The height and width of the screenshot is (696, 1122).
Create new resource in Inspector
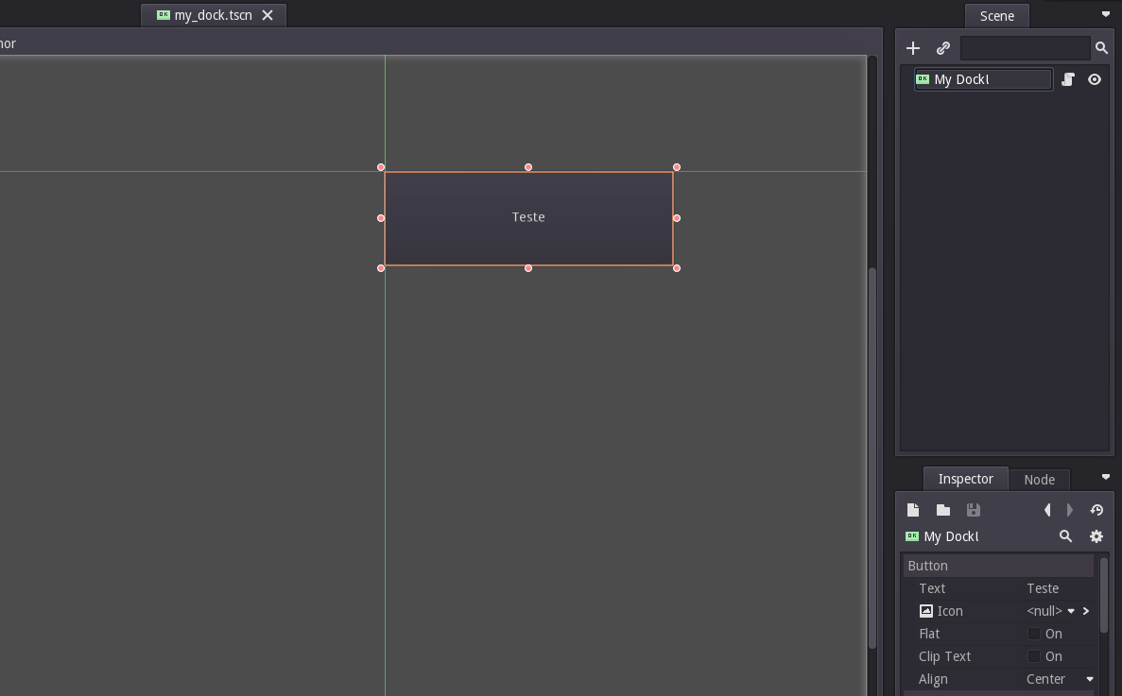point(913,510)
